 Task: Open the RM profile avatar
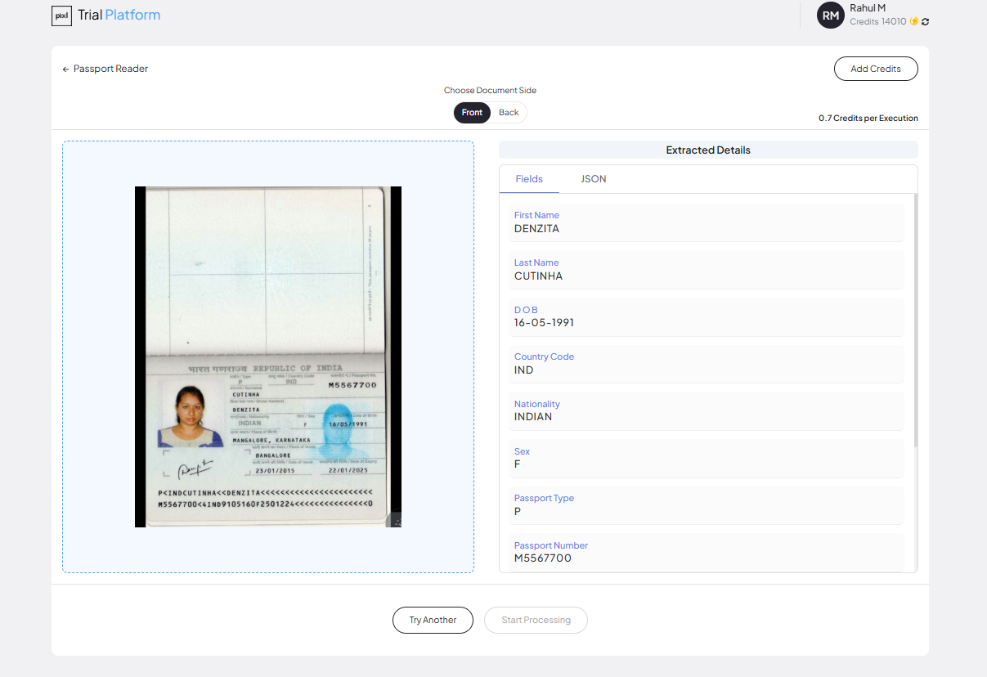click(830, 15)
